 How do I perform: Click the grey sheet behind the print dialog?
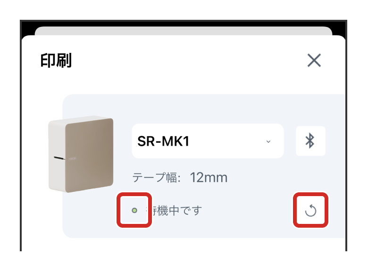coord(184,31)
